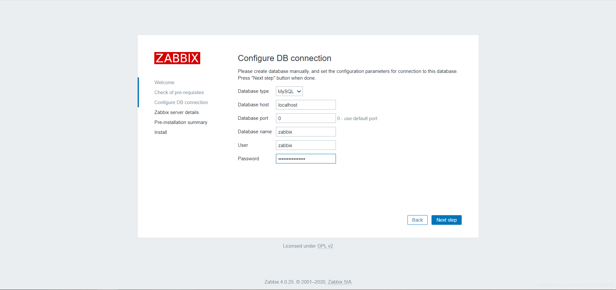Viewport: 616px width, 290px height.
Task: Click the Database name label
Action: tap(255, 132)
